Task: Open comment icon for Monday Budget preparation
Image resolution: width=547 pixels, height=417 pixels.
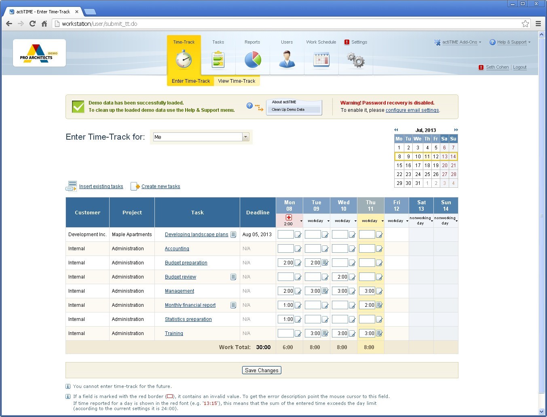Action: point(298,263)
